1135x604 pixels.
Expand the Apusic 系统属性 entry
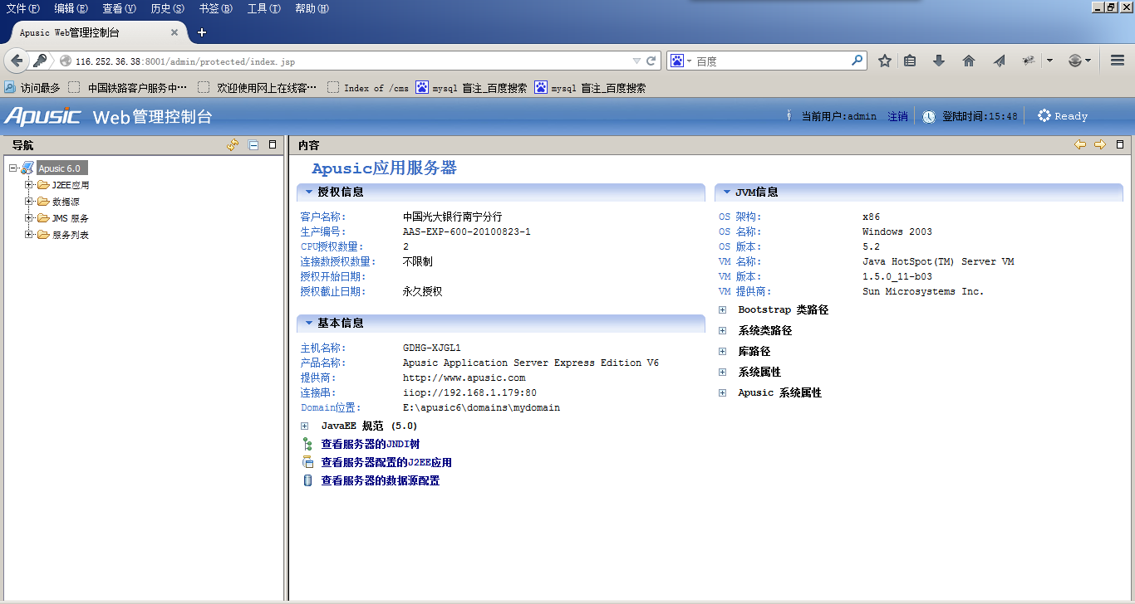click(x=723, y=393)
